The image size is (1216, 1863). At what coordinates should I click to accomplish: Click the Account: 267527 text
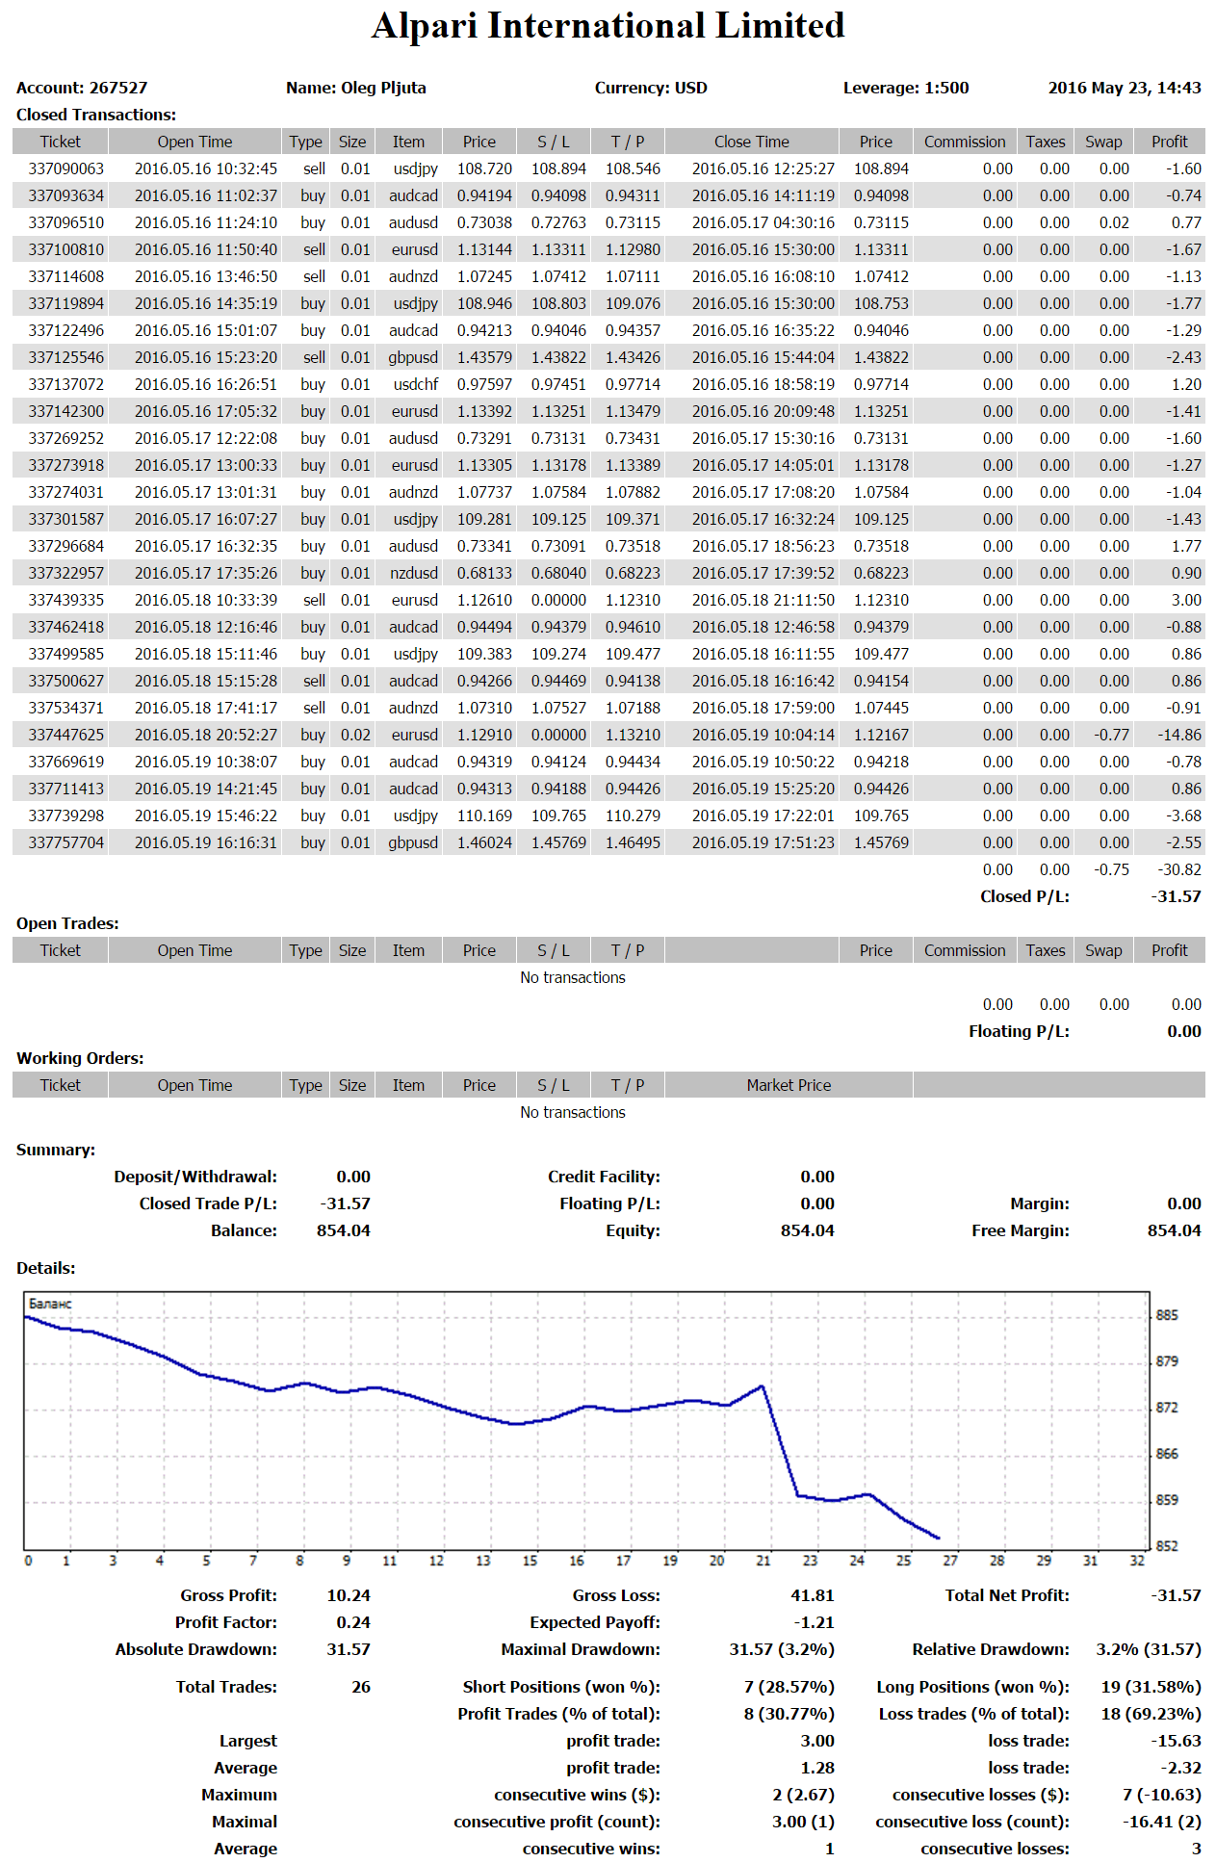tap(82, 88)
